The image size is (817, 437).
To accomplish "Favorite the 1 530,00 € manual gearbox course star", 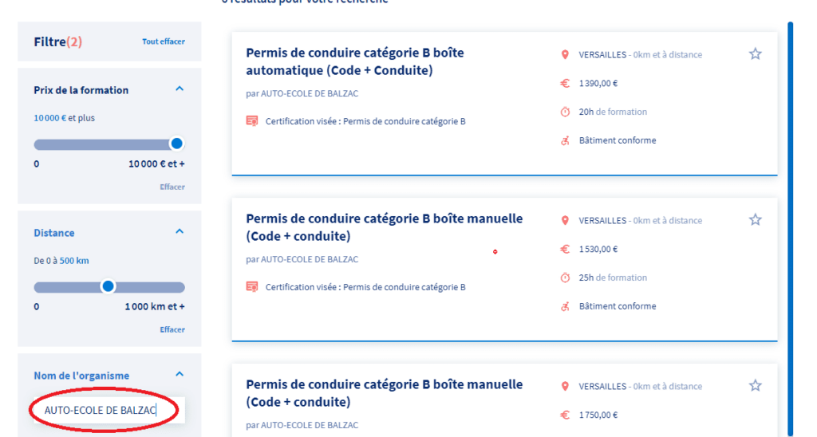I will [755, 219].
